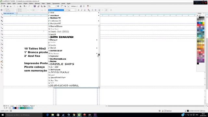
Task: Choose Bauhaus 93 recent font
Action: tap(55, 18)
